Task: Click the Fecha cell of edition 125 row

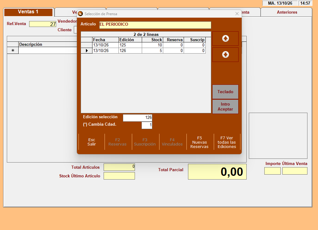Action: (105, 45)
